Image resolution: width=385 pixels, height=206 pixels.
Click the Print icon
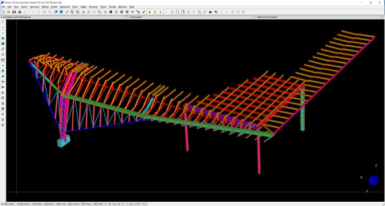20,12
